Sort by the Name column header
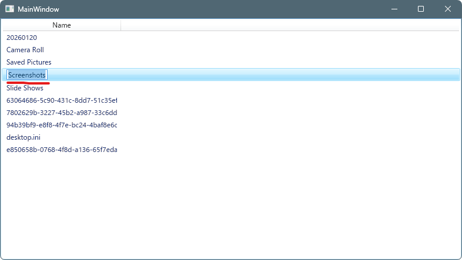The height and width of the screenshot is (260, 462). [x=61, y=25]
